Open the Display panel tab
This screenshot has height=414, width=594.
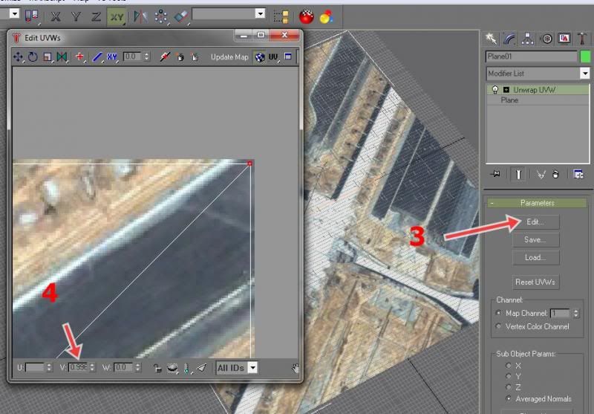click(564, 39)
